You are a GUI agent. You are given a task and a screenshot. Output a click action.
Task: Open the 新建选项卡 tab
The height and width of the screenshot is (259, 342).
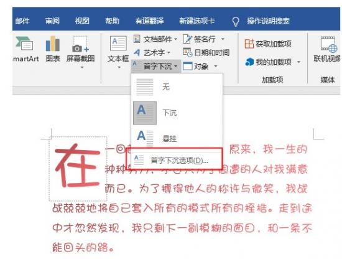coord(197,21)
